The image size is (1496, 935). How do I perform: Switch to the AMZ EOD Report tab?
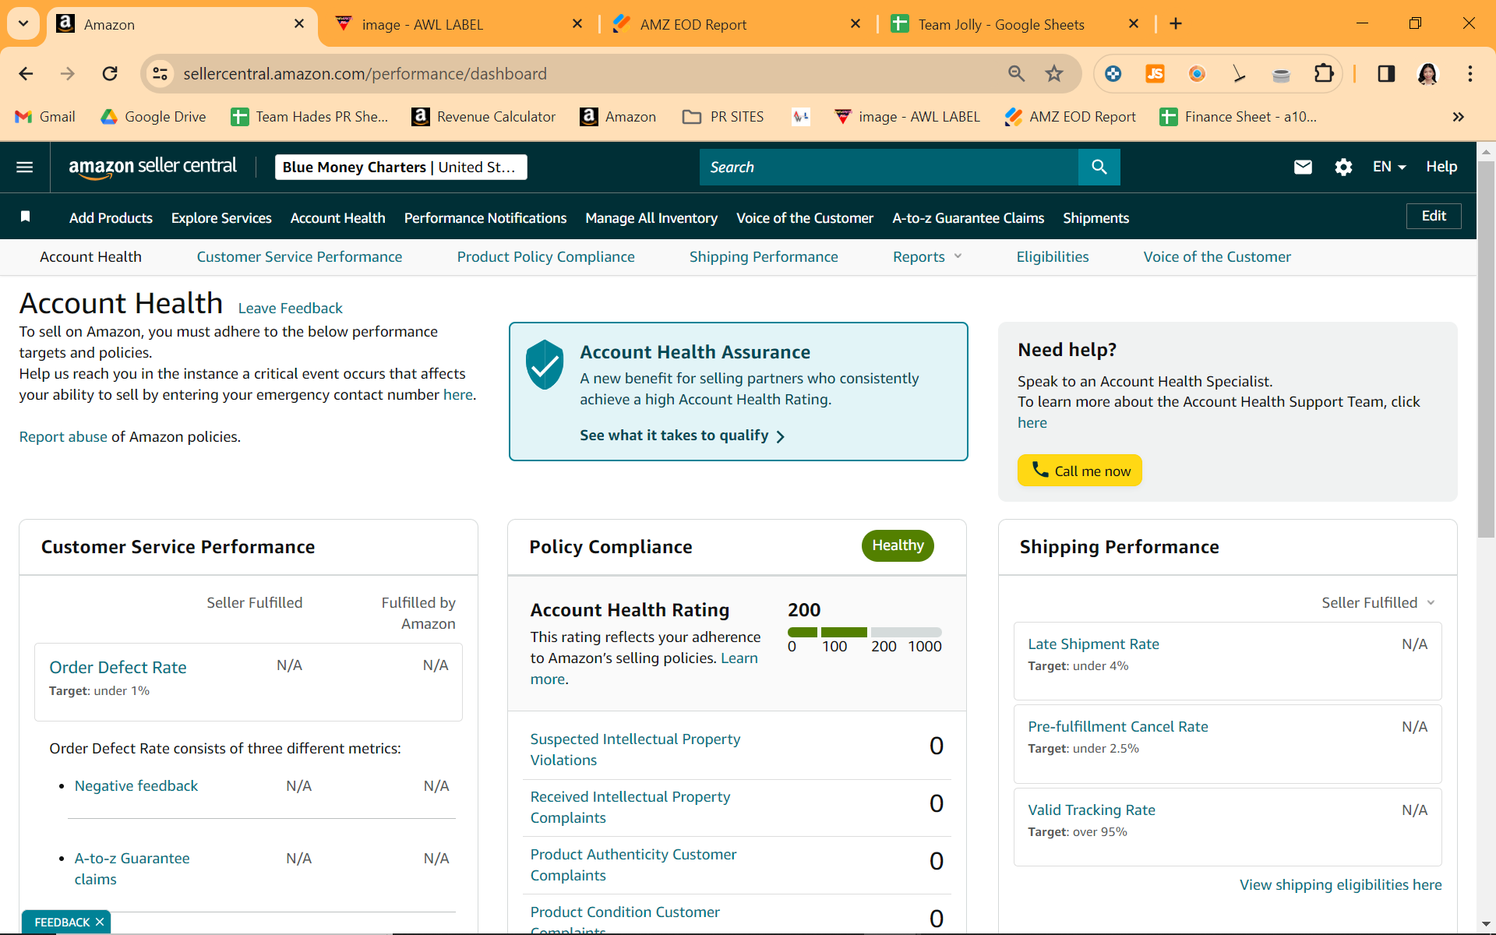click(736, 24)
